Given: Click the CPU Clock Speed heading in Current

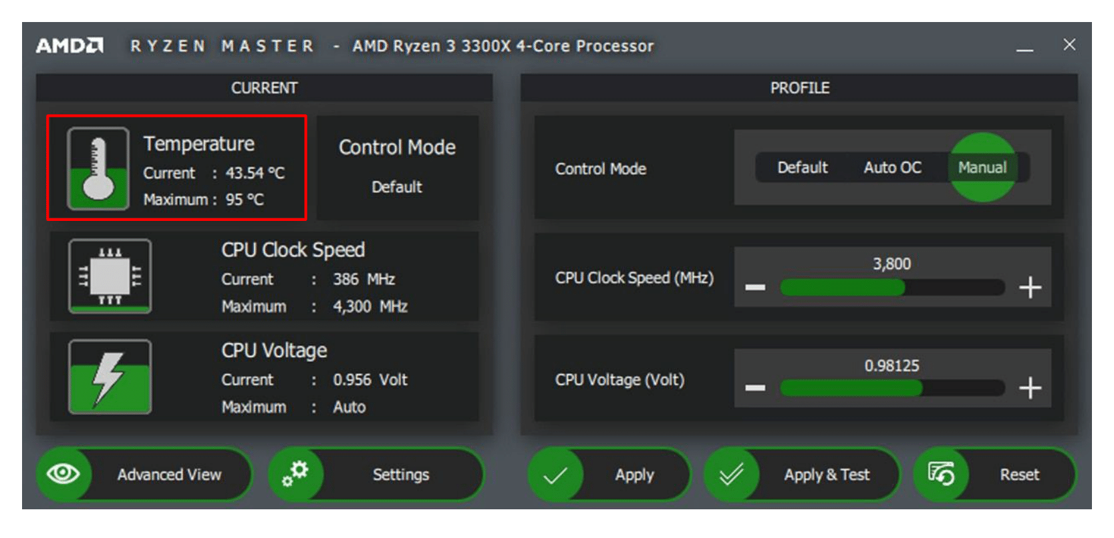Looking at the screenshot, I should 293,250.
